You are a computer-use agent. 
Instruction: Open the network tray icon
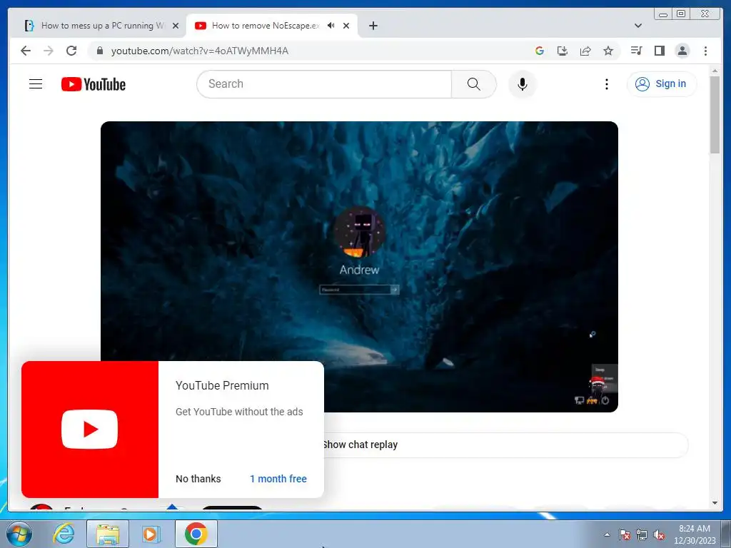642,534
